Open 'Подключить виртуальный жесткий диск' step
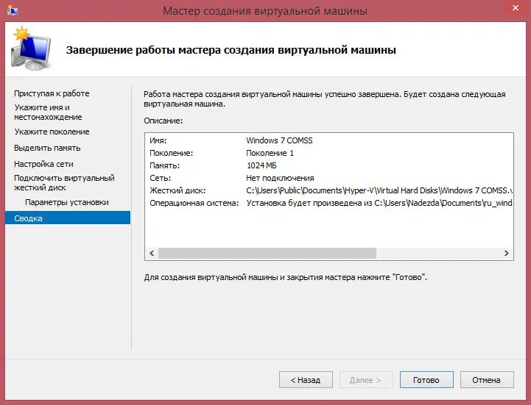 (64, 182)
